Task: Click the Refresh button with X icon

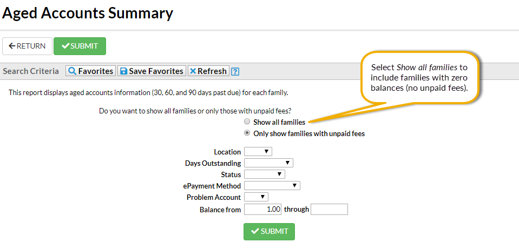Action: tap(208, 71)
